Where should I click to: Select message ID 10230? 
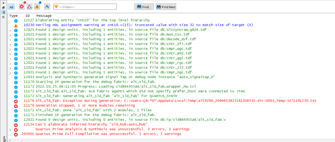pyautogui.click(x=29, y=25)
